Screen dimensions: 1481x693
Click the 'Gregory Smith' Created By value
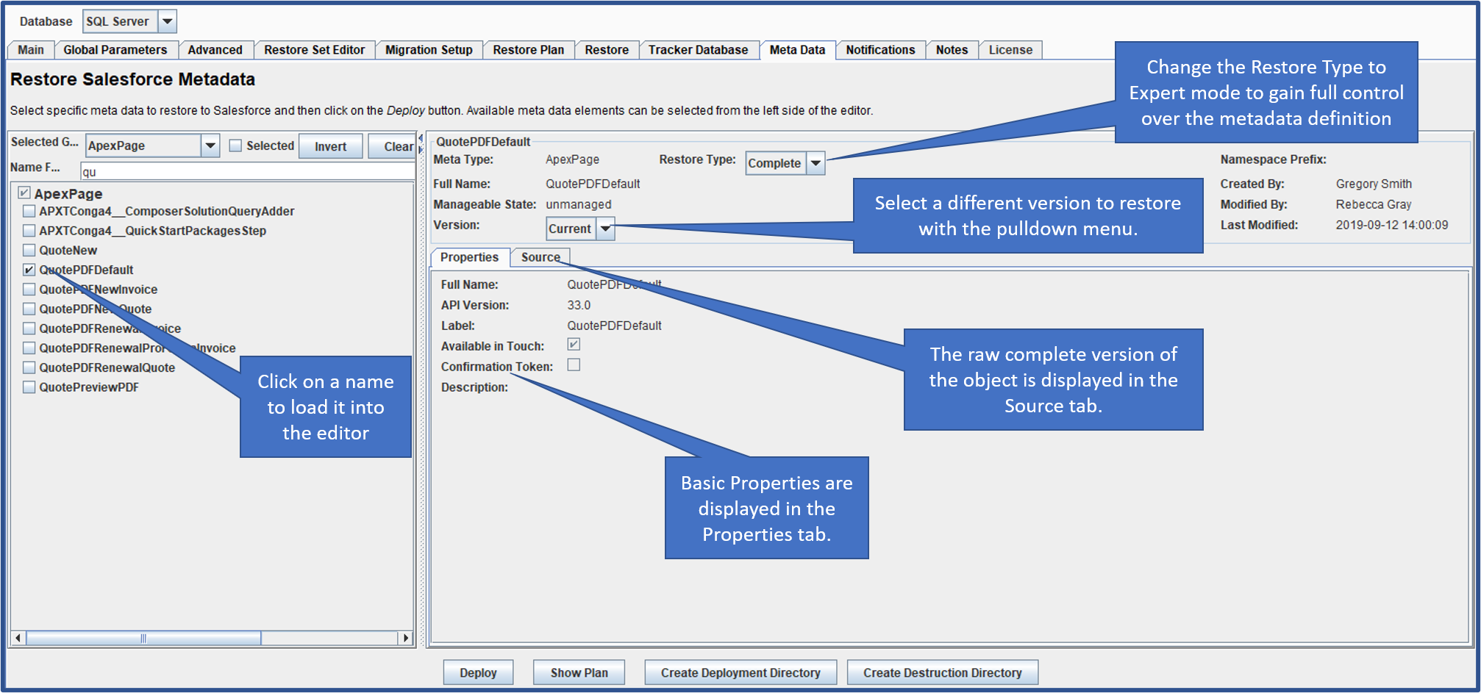pos(1374,184)
